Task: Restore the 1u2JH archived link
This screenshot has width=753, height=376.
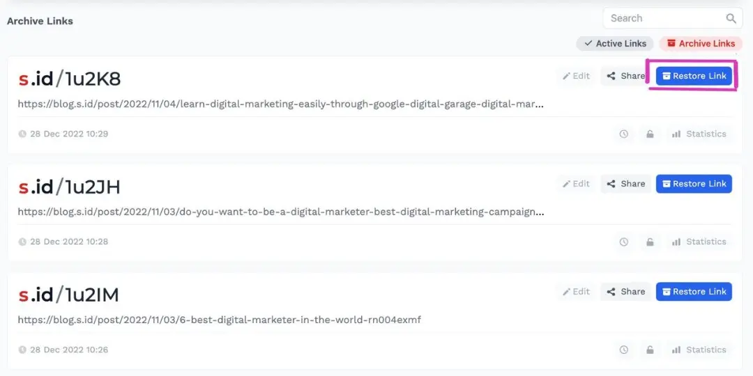Action: [694, 184]
